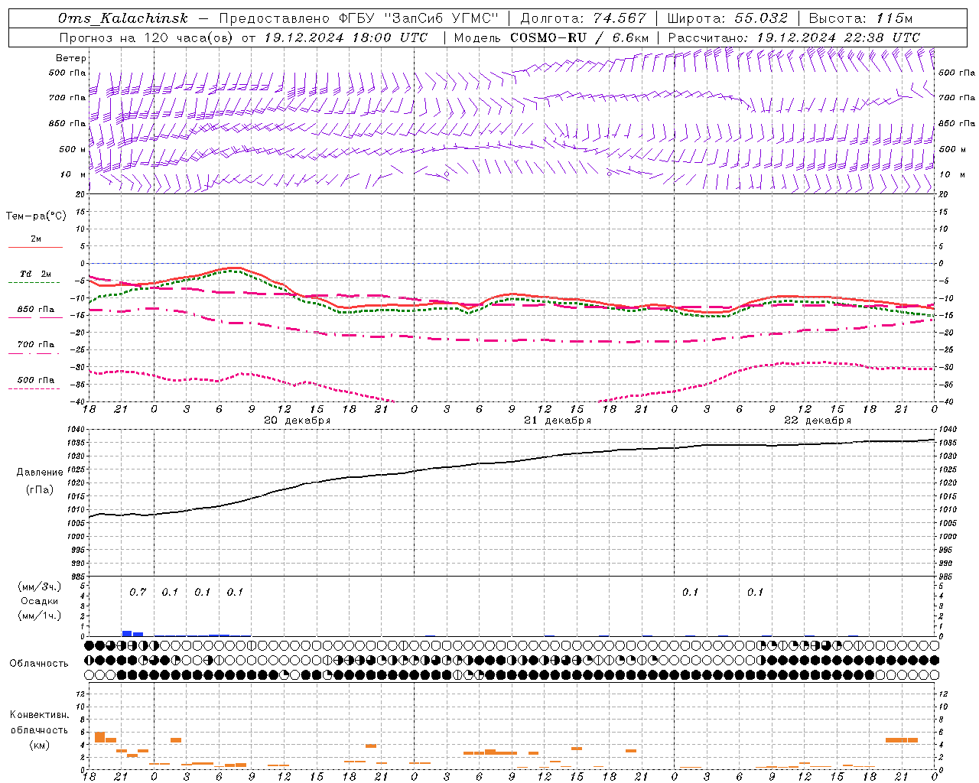
Task: Click the Ветер panel label
Action: pyautogui.click(x=71, y=58)
